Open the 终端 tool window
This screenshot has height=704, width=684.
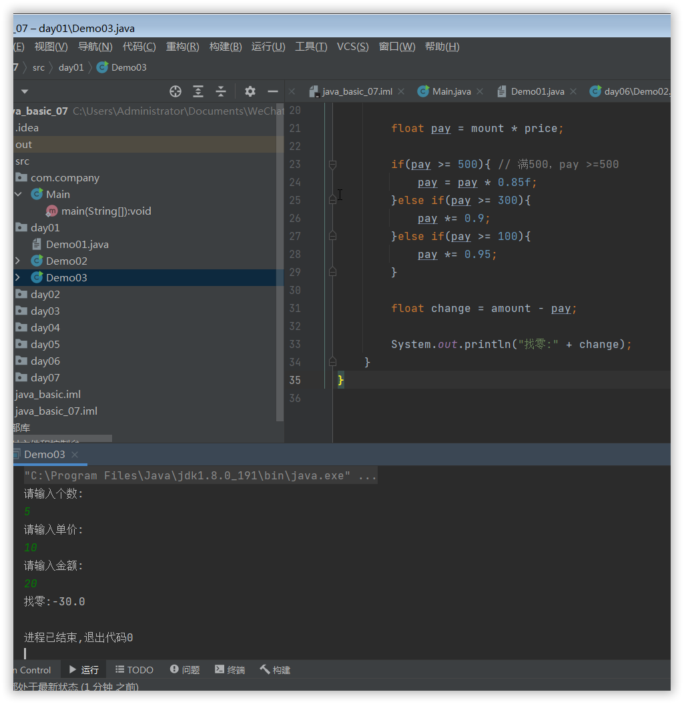pyautogui.click(x=230, y=670)
